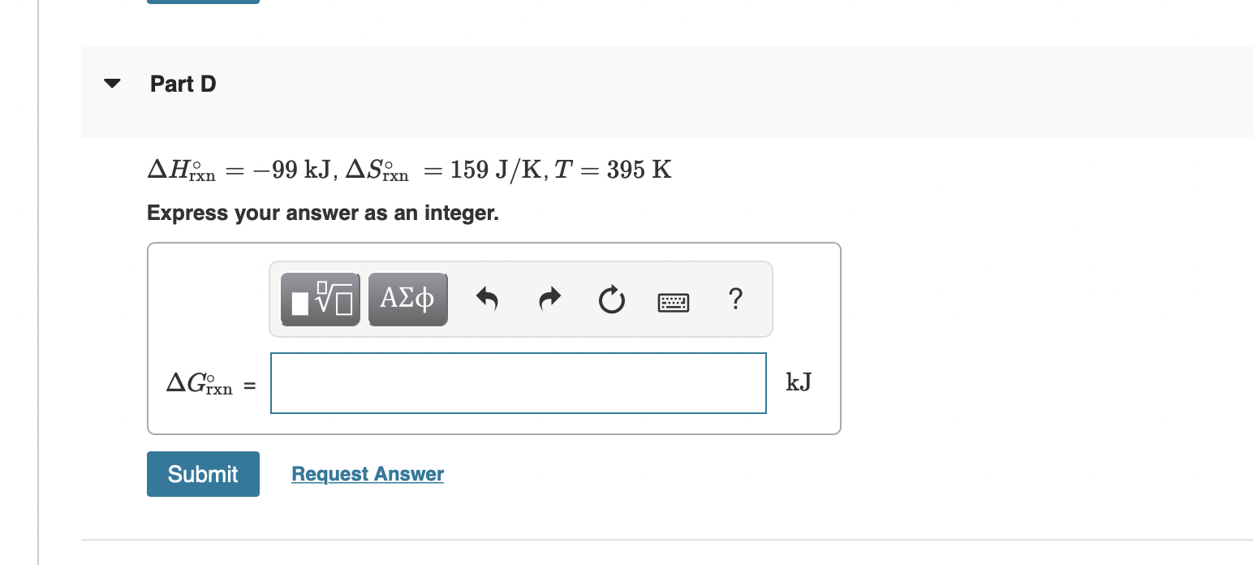This screenshot has width=1253, height=565.
Task: Submit your answer for Part D
Action: tap(202, 473)
